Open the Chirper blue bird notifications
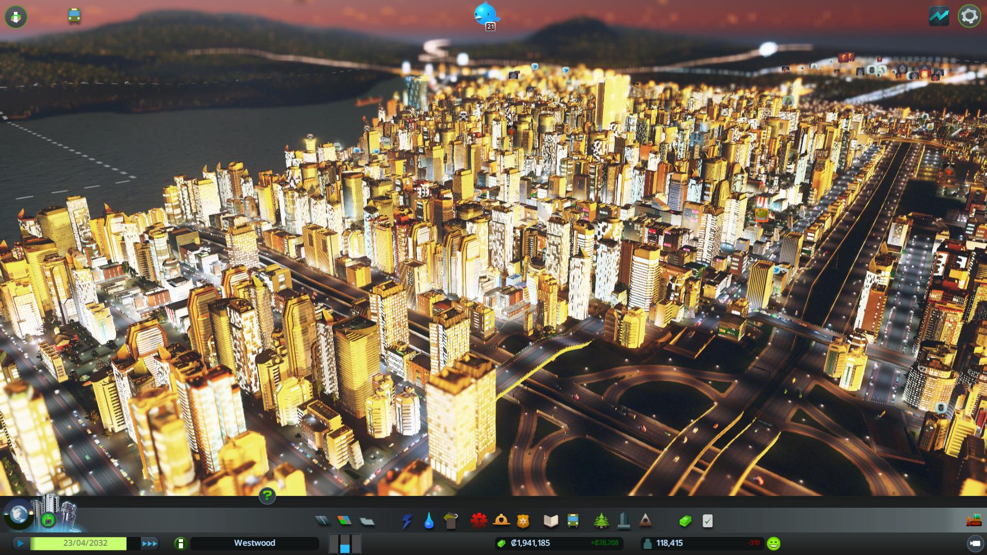The image size is (987, 555). pos(486,14)
